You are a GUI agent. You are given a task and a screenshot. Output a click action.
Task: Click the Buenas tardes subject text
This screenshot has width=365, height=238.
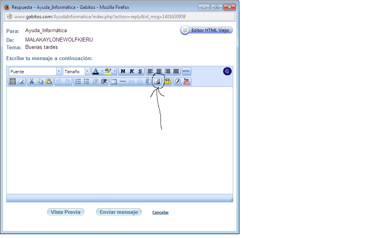point(42,47)
